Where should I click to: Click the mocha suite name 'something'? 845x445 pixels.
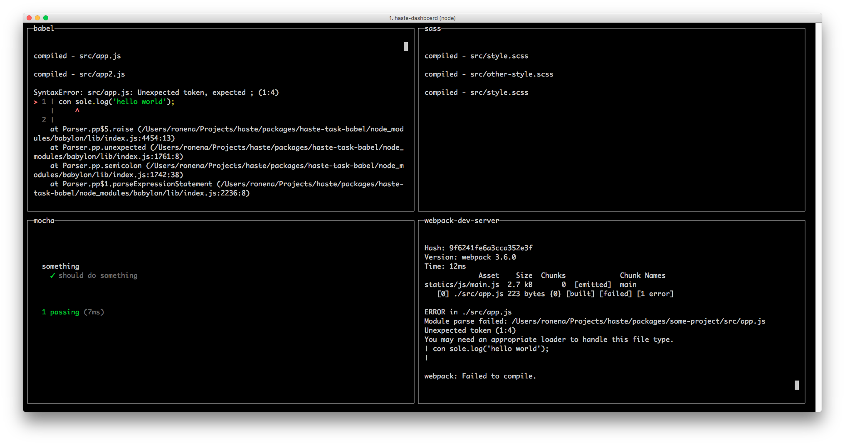[x=61, y=266]
